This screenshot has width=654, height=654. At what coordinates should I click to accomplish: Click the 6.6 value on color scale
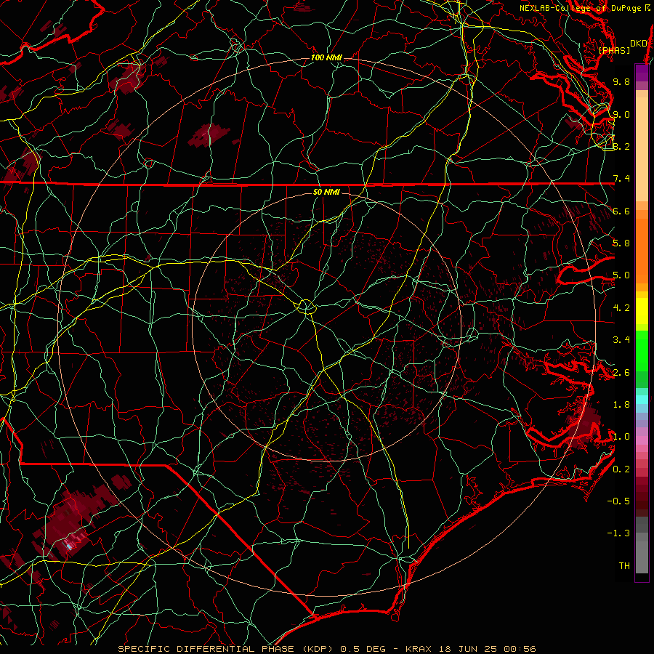[x=621, y=211]
